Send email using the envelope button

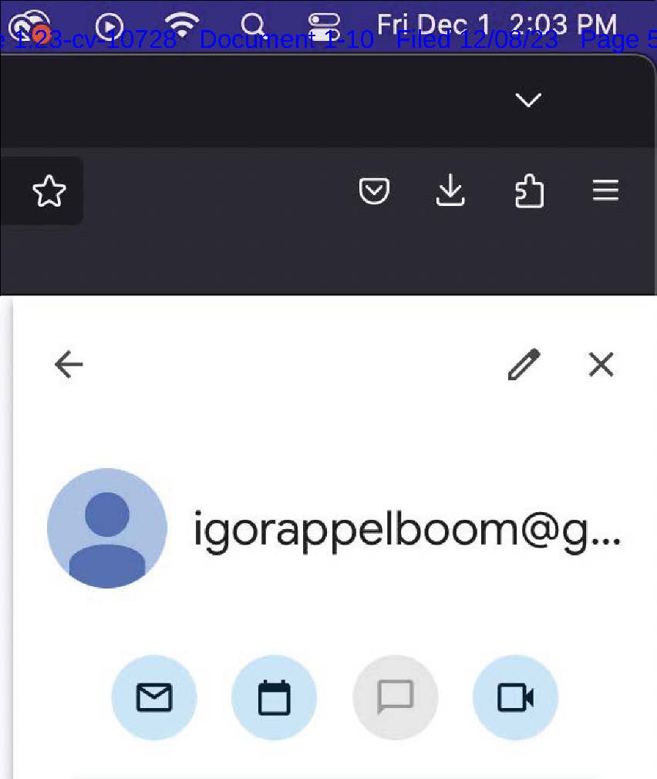point(154,697)
